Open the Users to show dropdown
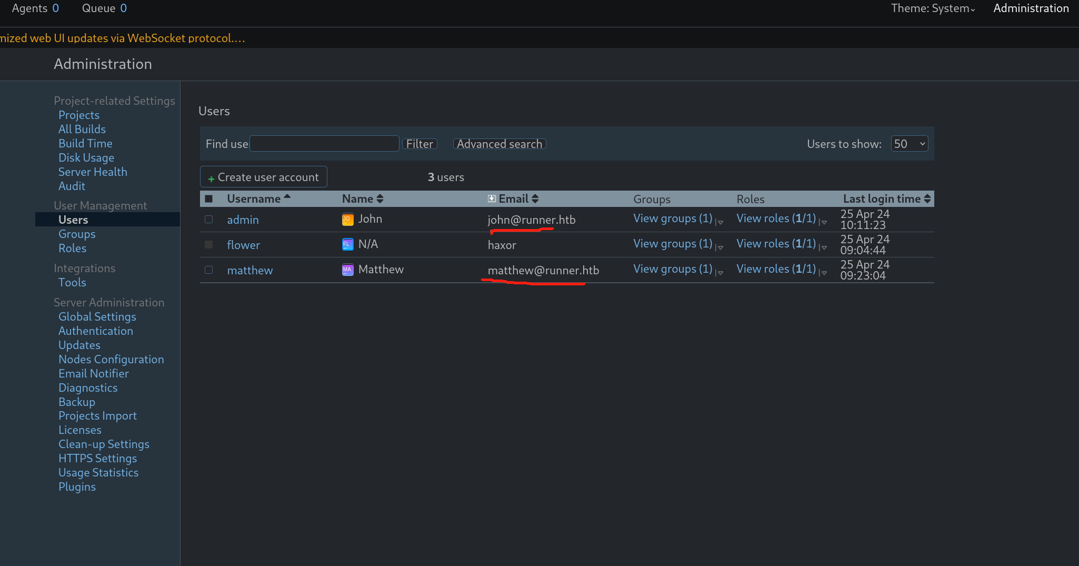Viewport: 1079px width, 566px height. point(910,144)
